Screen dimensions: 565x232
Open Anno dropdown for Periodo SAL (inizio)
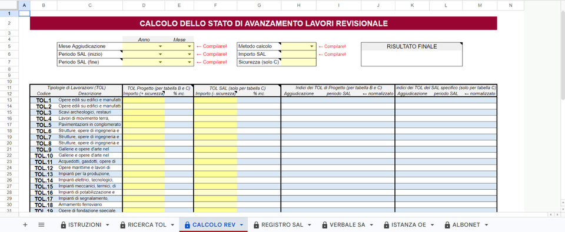(161, 54)
